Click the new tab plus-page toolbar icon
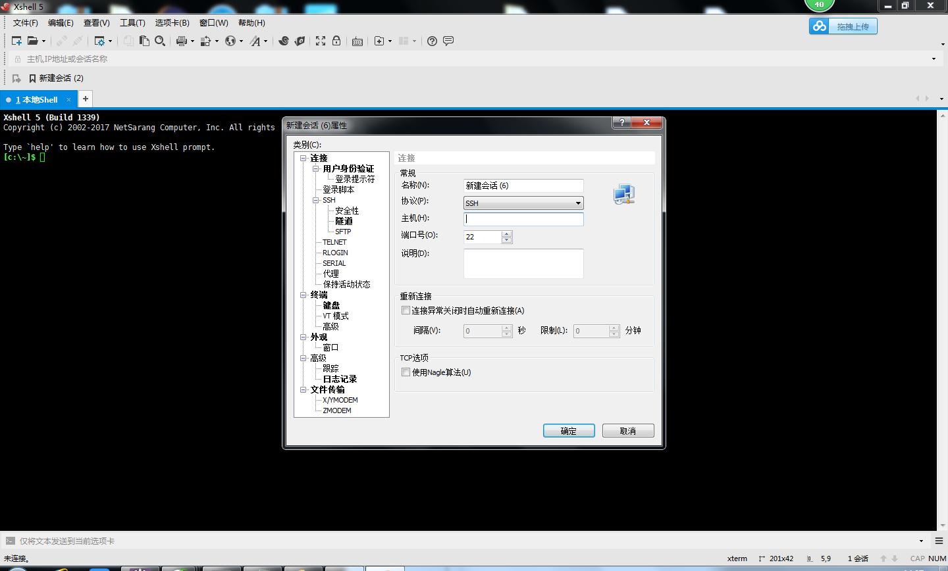948x571 pixels. coord(379,41)
